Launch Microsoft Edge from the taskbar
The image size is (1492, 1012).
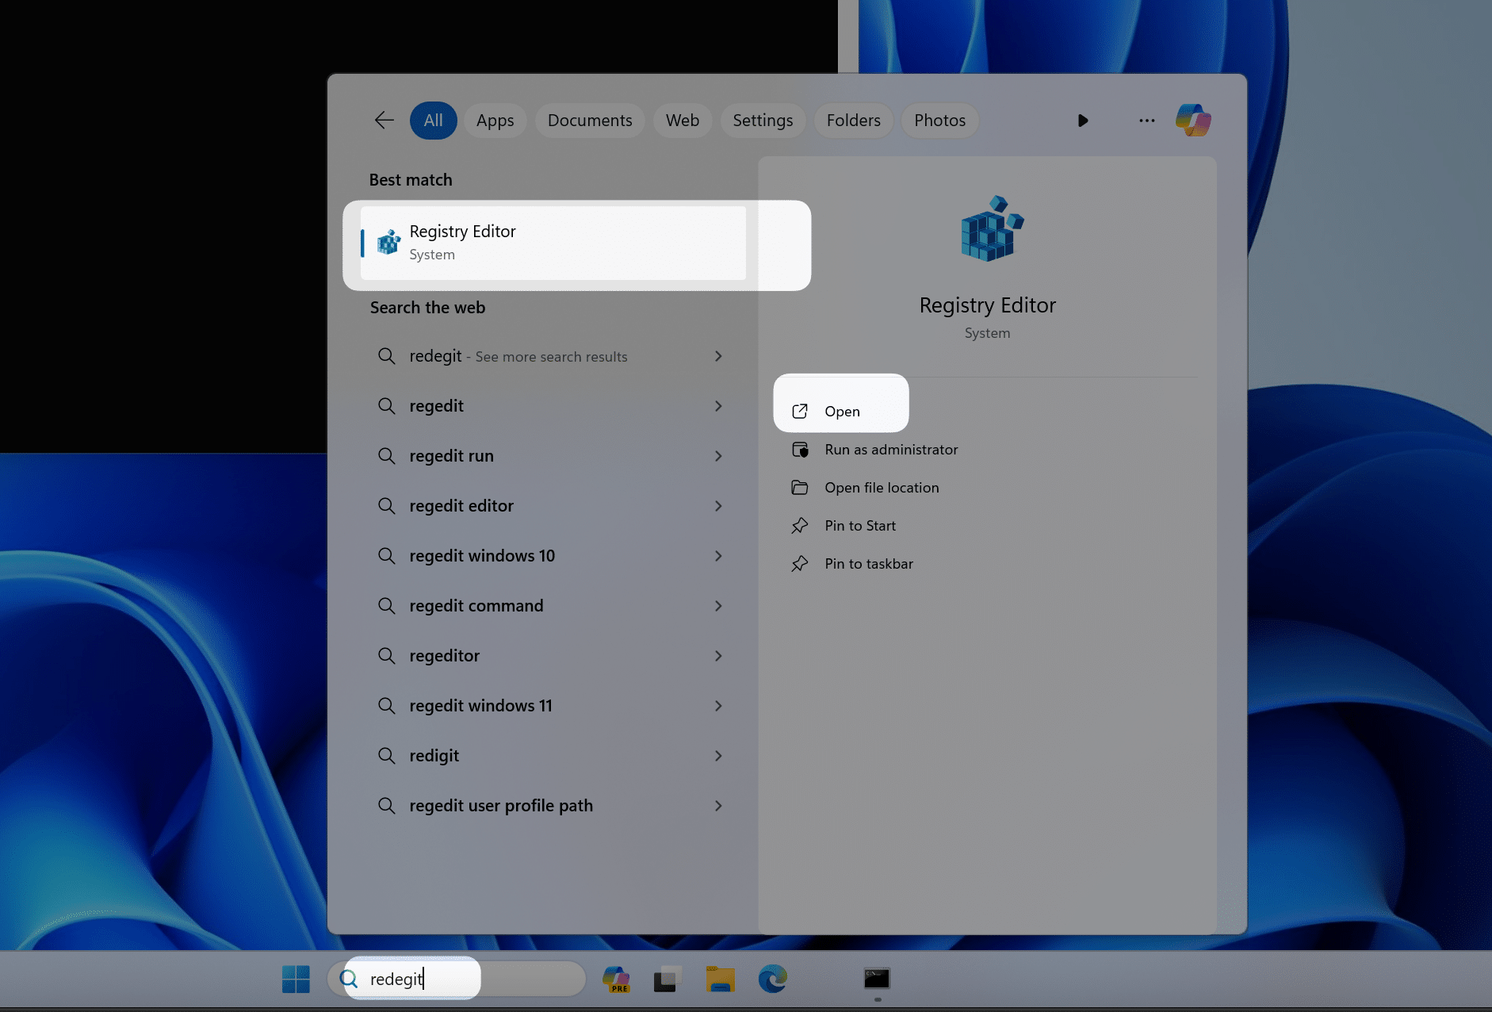coord(773,979)
